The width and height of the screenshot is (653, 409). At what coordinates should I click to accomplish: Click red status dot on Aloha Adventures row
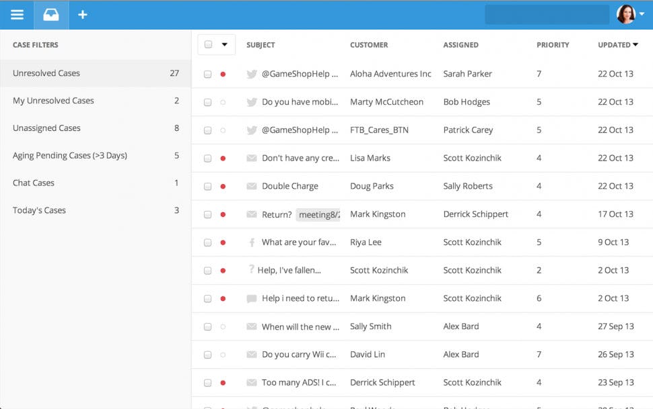pyautogui.click(x=223, y=75)
